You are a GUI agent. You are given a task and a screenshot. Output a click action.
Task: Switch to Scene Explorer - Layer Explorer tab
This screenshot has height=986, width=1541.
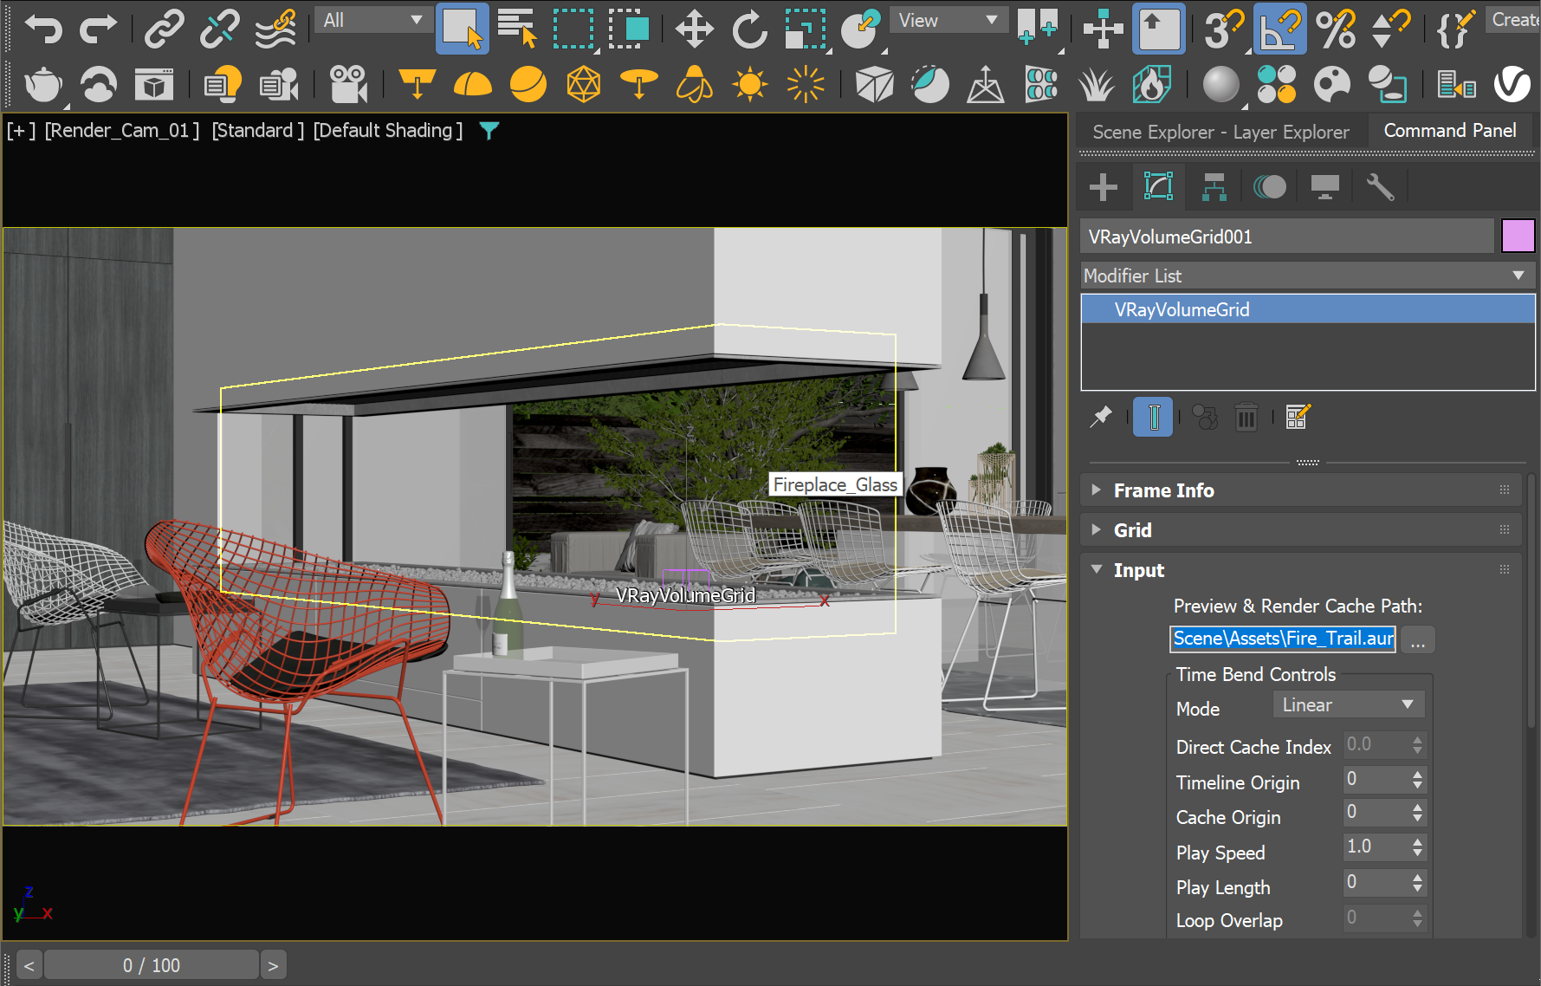1220,132
